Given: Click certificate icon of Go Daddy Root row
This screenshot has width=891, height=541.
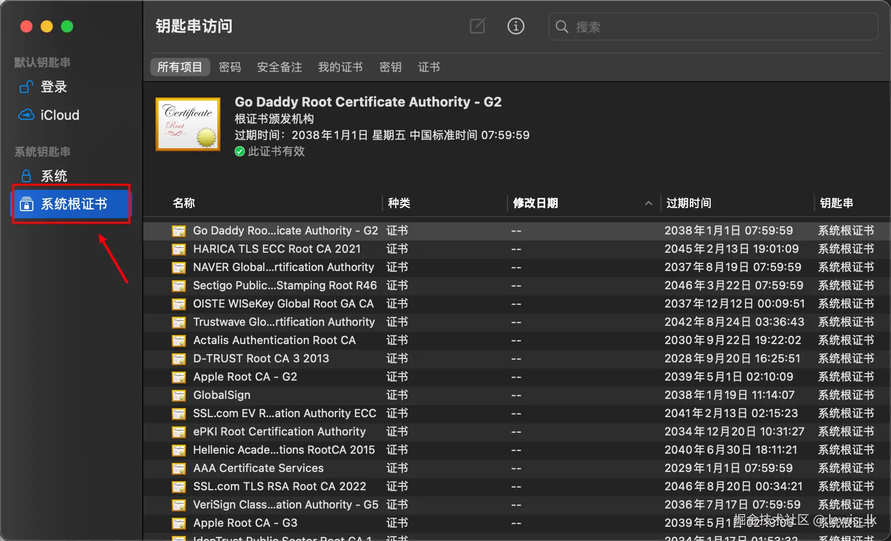Looking at the screenshot, I should tap(179, 231).
